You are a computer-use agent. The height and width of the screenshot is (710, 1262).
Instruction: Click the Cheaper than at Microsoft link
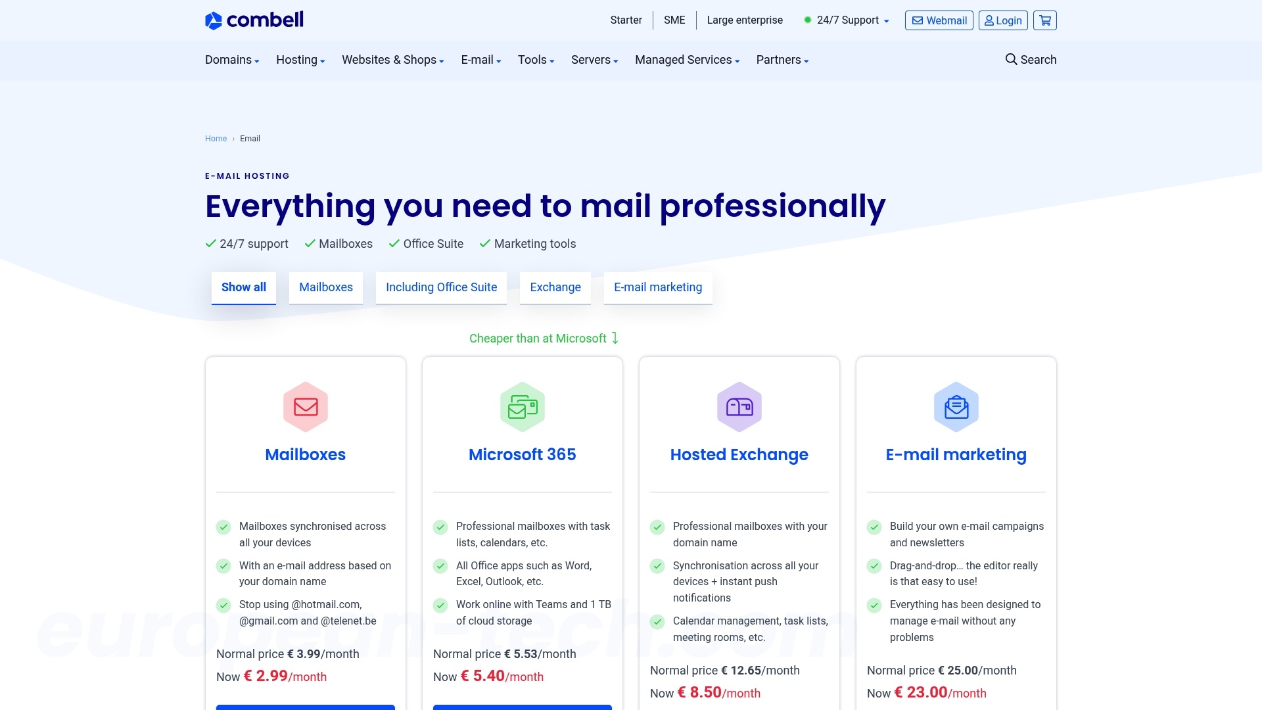pos(544,338)
